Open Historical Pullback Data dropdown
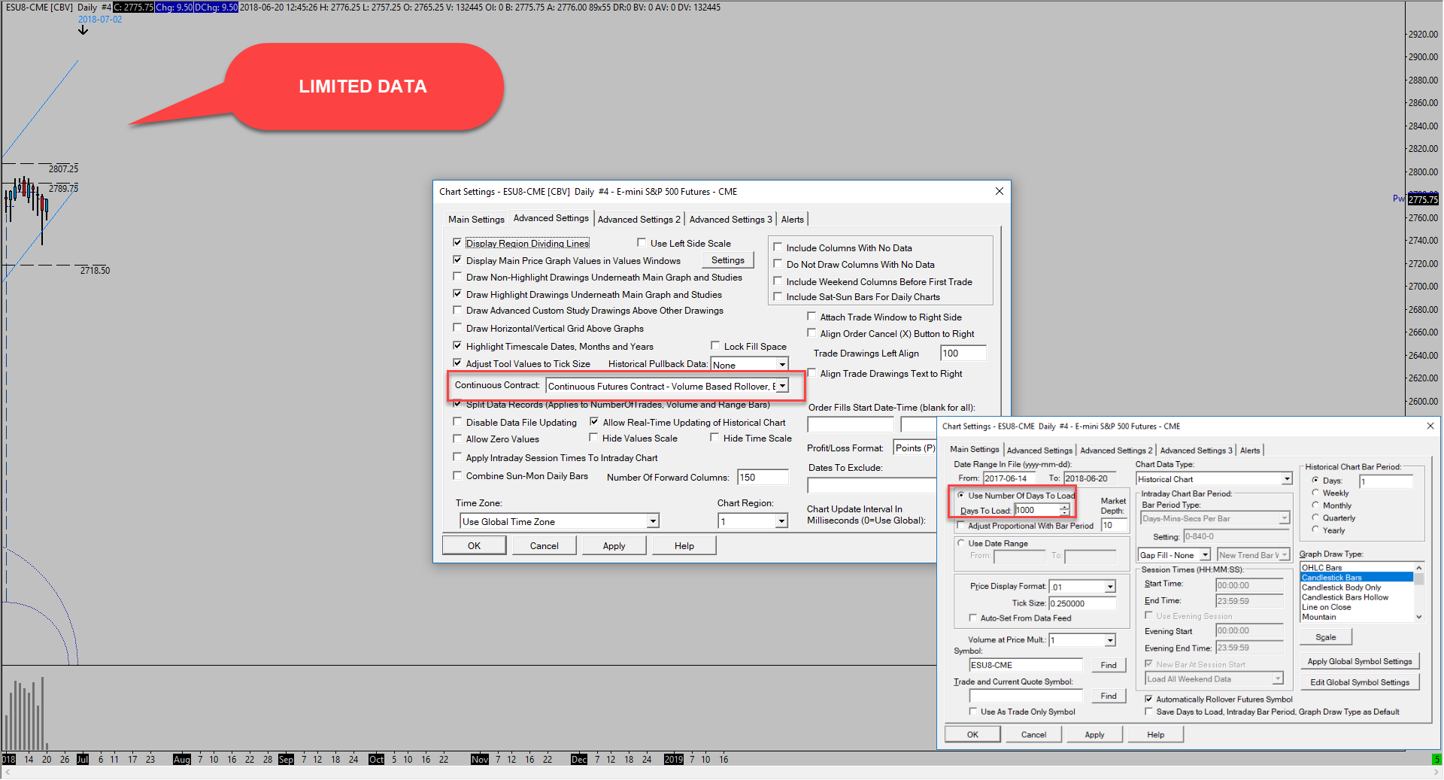Screen dimensions: 1444x780 tap(782, 365)
